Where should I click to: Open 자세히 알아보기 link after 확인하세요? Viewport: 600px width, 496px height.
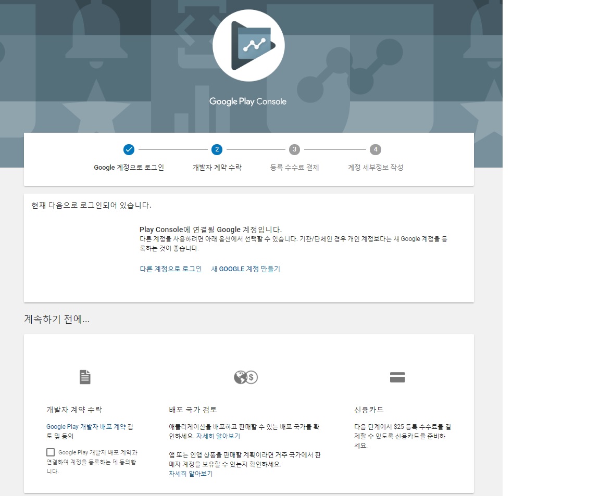click(218, 436)
